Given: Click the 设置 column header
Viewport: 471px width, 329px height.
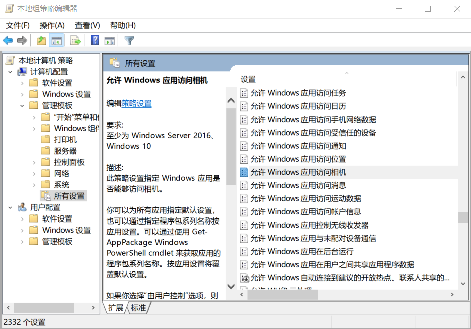Looking at the screenshot, I should click(347, 79).
